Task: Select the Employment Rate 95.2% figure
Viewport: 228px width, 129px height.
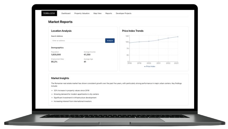Action: pyautogui.click(x=54, y=62)
